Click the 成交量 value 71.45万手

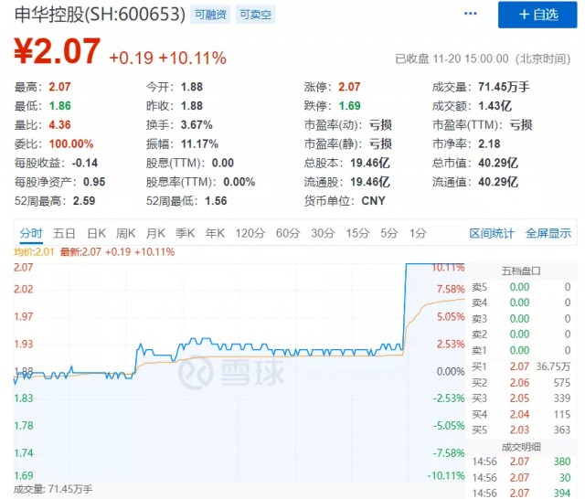tap(504, 87)
